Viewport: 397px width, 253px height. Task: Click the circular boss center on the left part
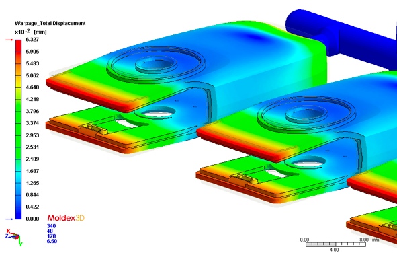[x=157, y=64]
